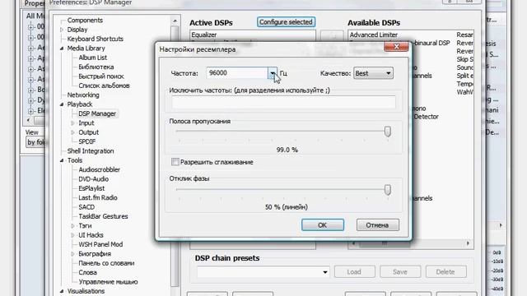Select DSP Manager tree item

tap(97, 113)
